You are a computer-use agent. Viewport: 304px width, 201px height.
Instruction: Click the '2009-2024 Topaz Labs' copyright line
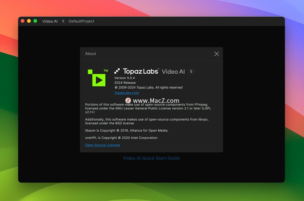(x=148, y=88)
